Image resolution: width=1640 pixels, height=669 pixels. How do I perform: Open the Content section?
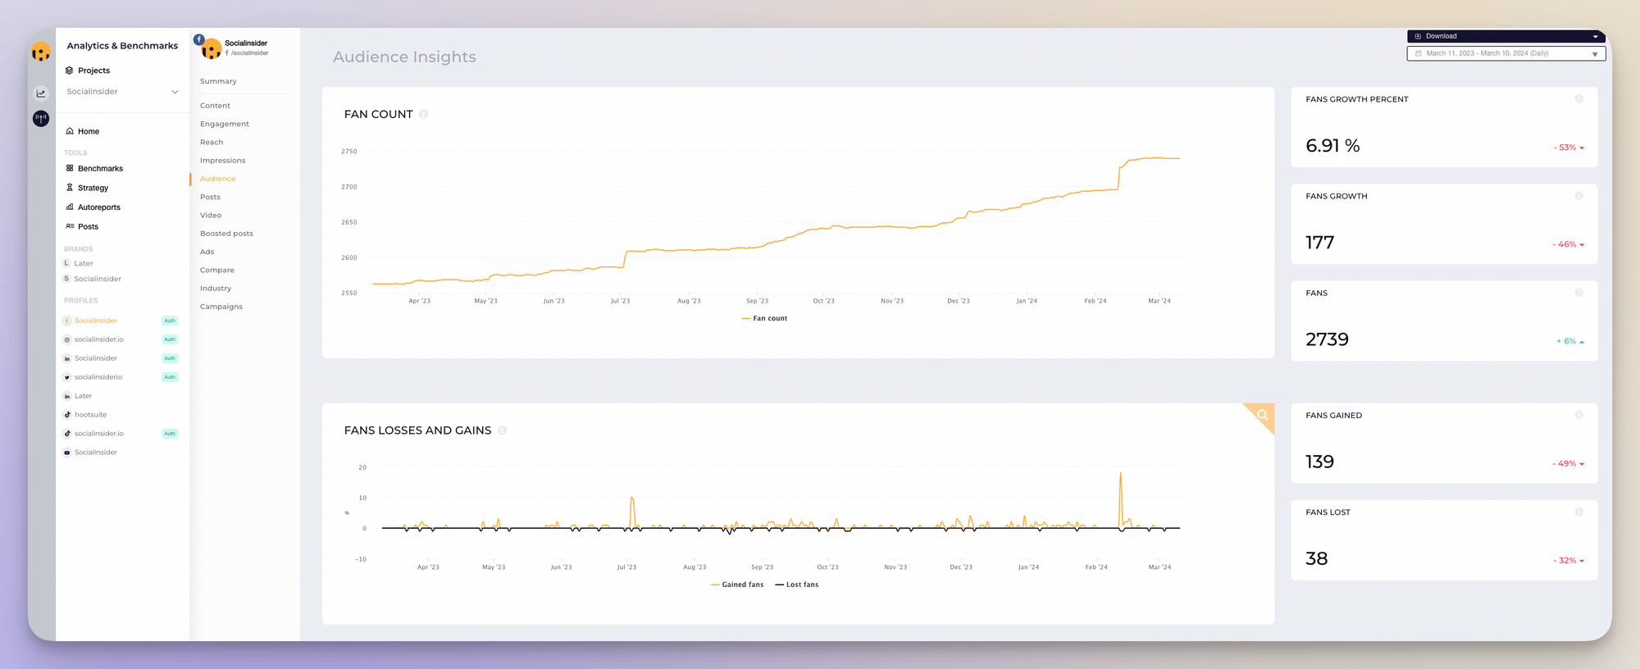coord(215,106)
